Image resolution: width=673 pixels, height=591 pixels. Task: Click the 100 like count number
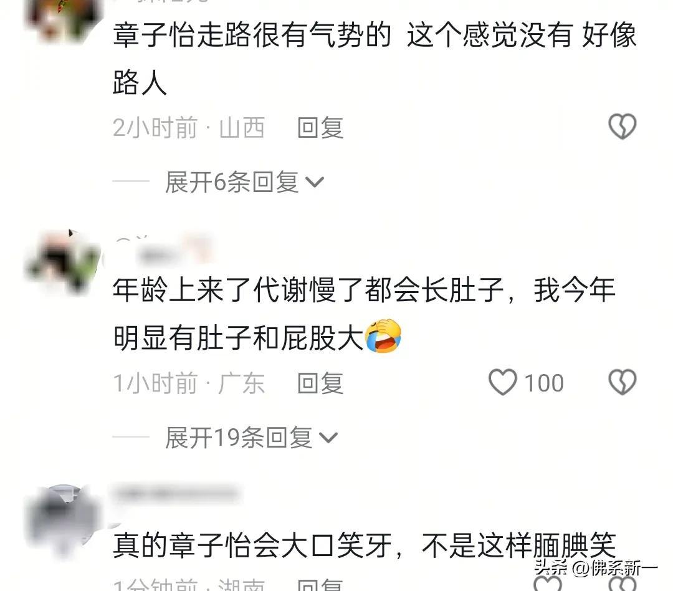click(x=544, y=383)
